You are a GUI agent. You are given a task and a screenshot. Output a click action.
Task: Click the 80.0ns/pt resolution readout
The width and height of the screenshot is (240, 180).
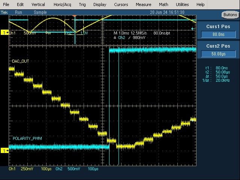tap(162, 33)
